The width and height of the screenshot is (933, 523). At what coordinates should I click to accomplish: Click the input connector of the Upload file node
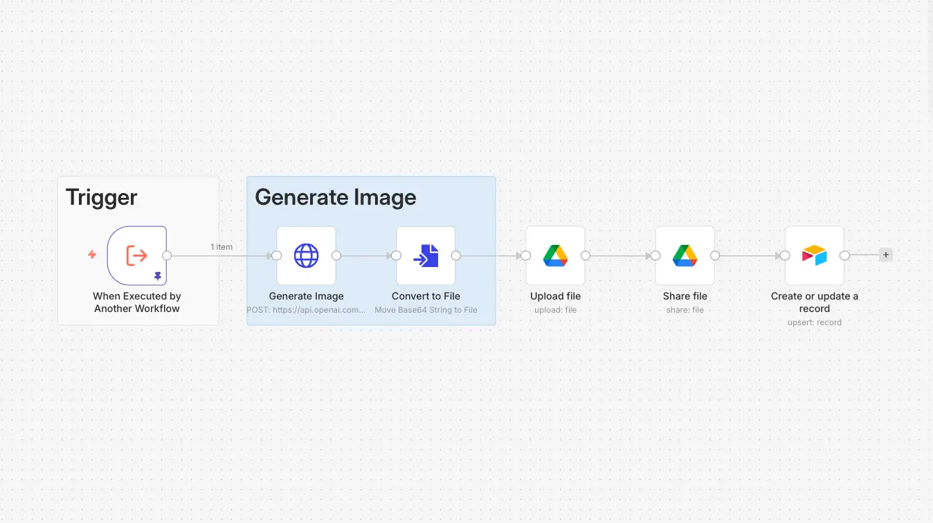pyautogui.click(x=526, y=255)
